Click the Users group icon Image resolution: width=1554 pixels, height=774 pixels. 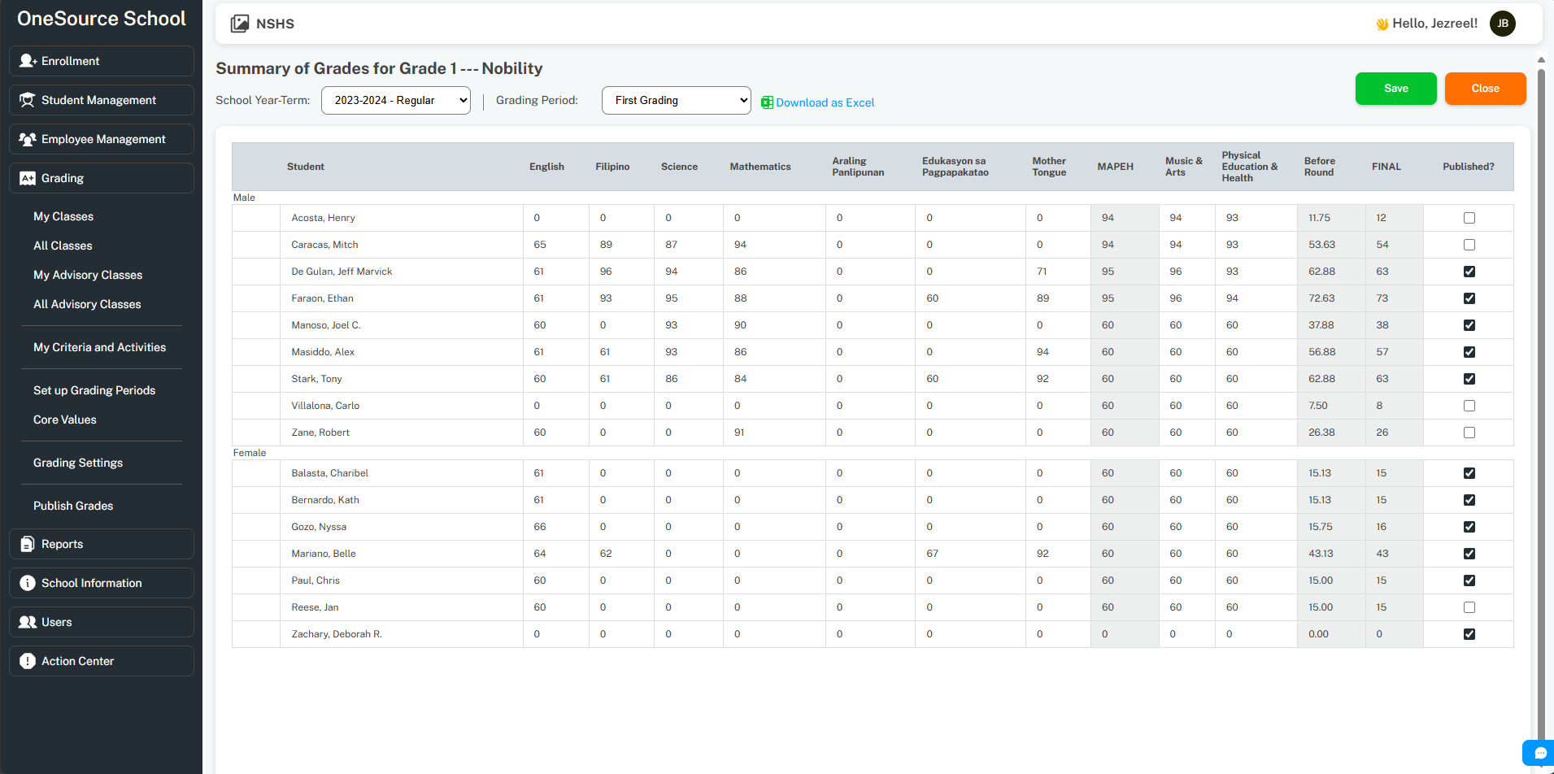coord(28,622)
